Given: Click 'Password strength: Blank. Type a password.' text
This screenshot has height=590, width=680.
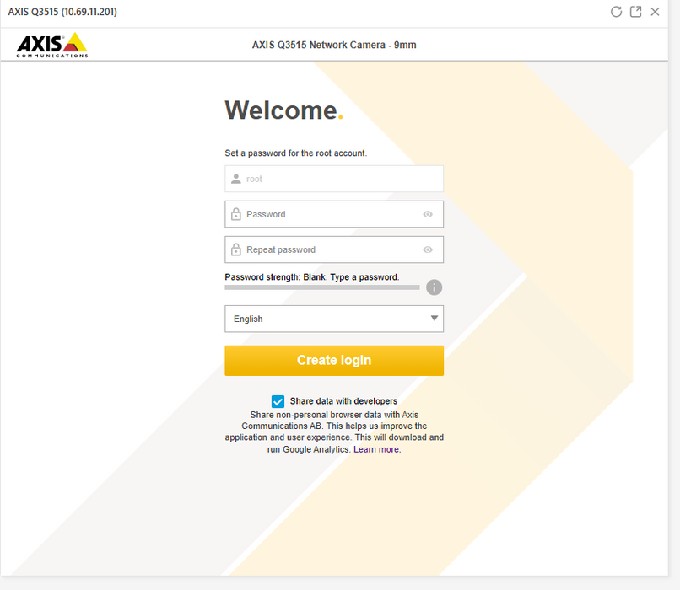Looking at the screenshot, I should click(x=312, y=276).
